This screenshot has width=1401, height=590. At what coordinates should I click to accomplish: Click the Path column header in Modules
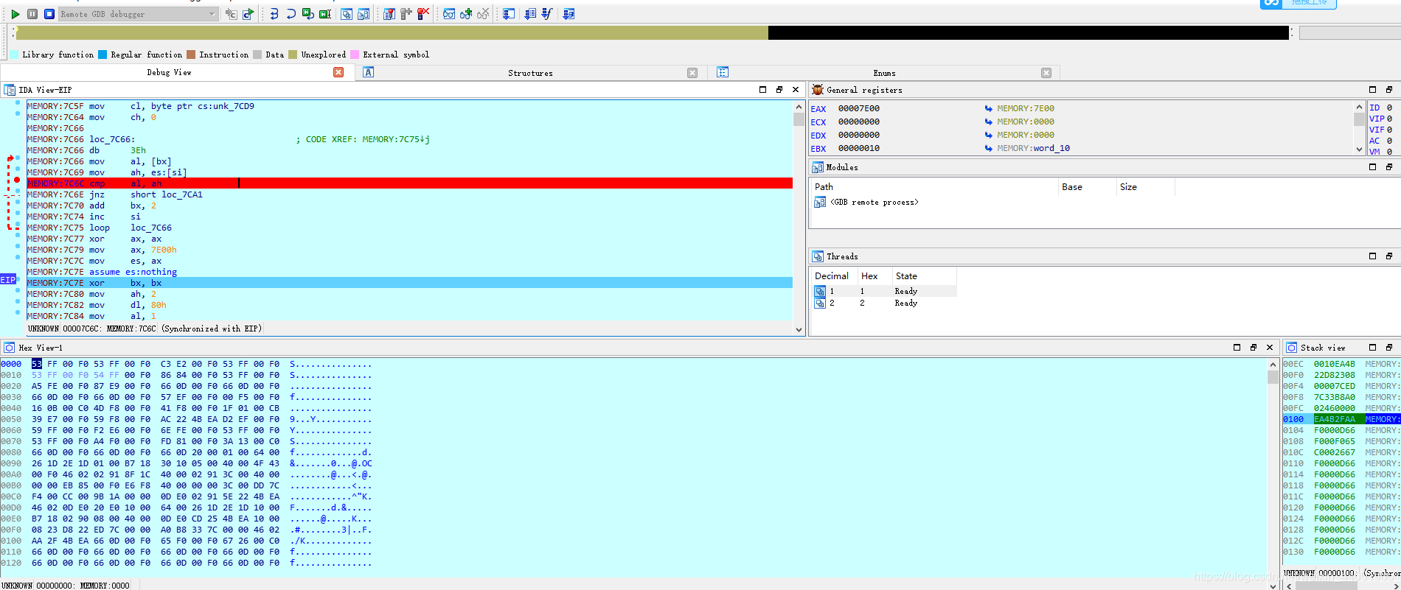click(935, 187)
